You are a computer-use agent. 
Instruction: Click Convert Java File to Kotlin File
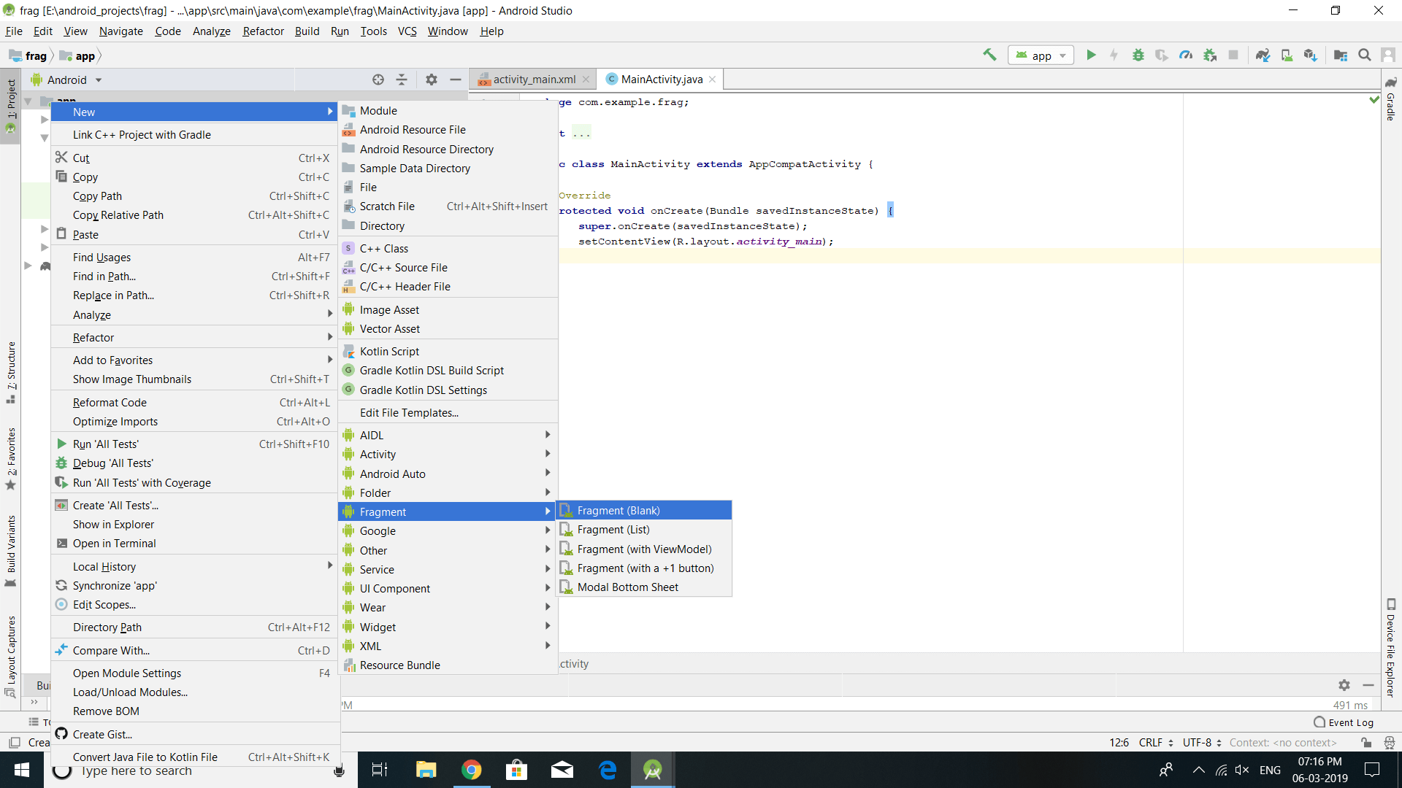(196, 757)
